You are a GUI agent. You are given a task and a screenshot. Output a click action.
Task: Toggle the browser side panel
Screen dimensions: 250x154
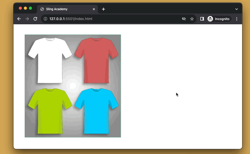tap(202, 19)
